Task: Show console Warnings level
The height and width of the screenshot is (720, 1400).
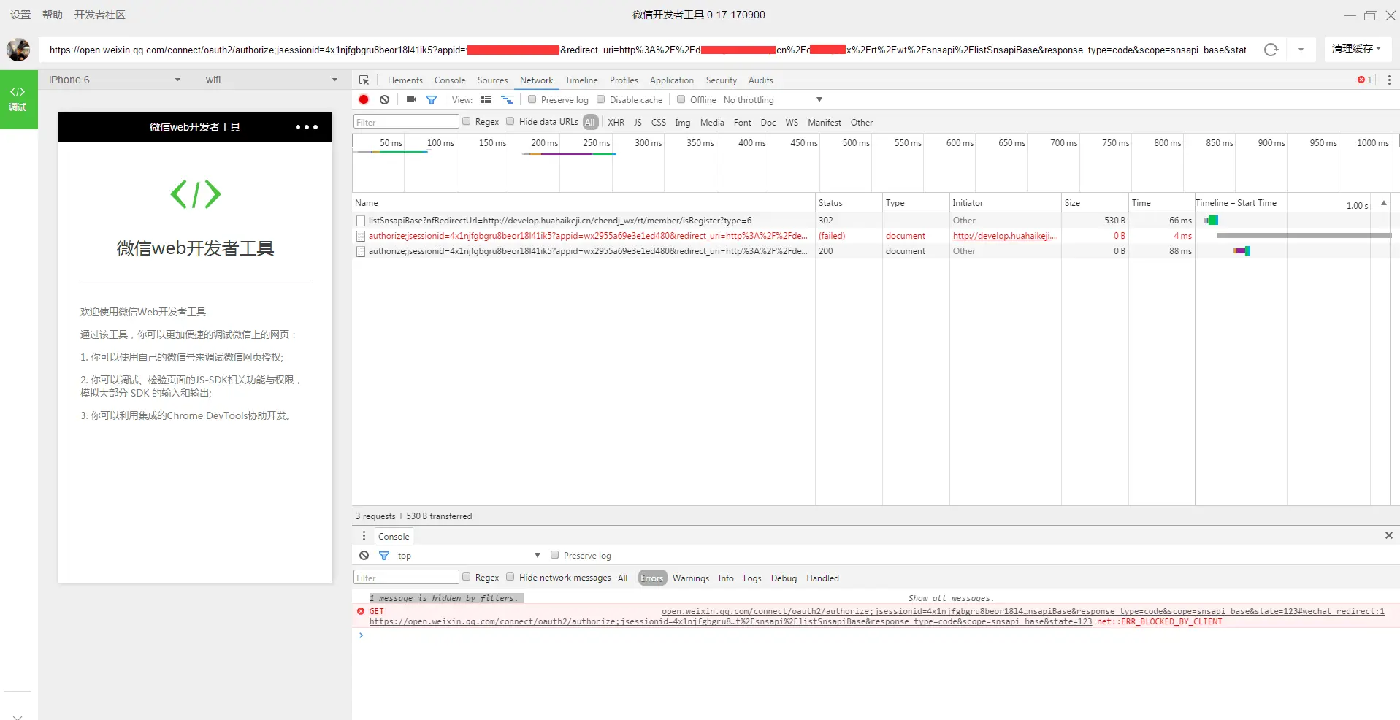Action: point(691,578)
